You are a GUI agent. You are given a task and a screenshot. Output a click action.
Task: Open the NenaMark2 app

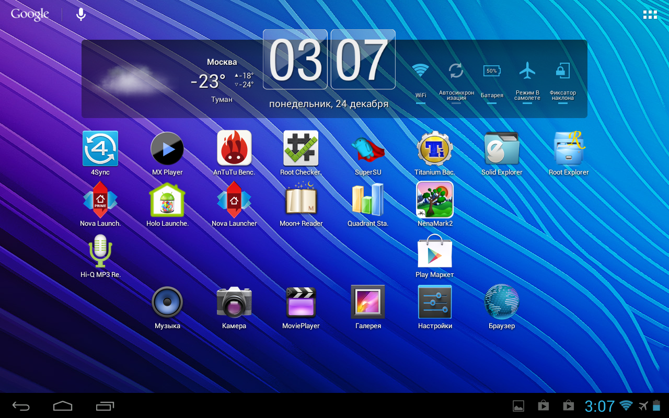click(x=435, y=200)
